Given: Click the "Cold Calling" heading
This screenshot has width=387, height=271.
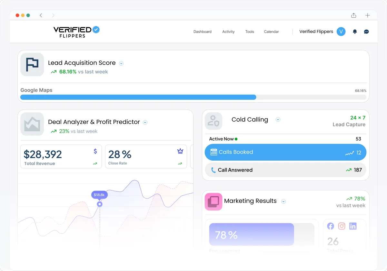Looking at the screenshot, I should tap(250, 119).
